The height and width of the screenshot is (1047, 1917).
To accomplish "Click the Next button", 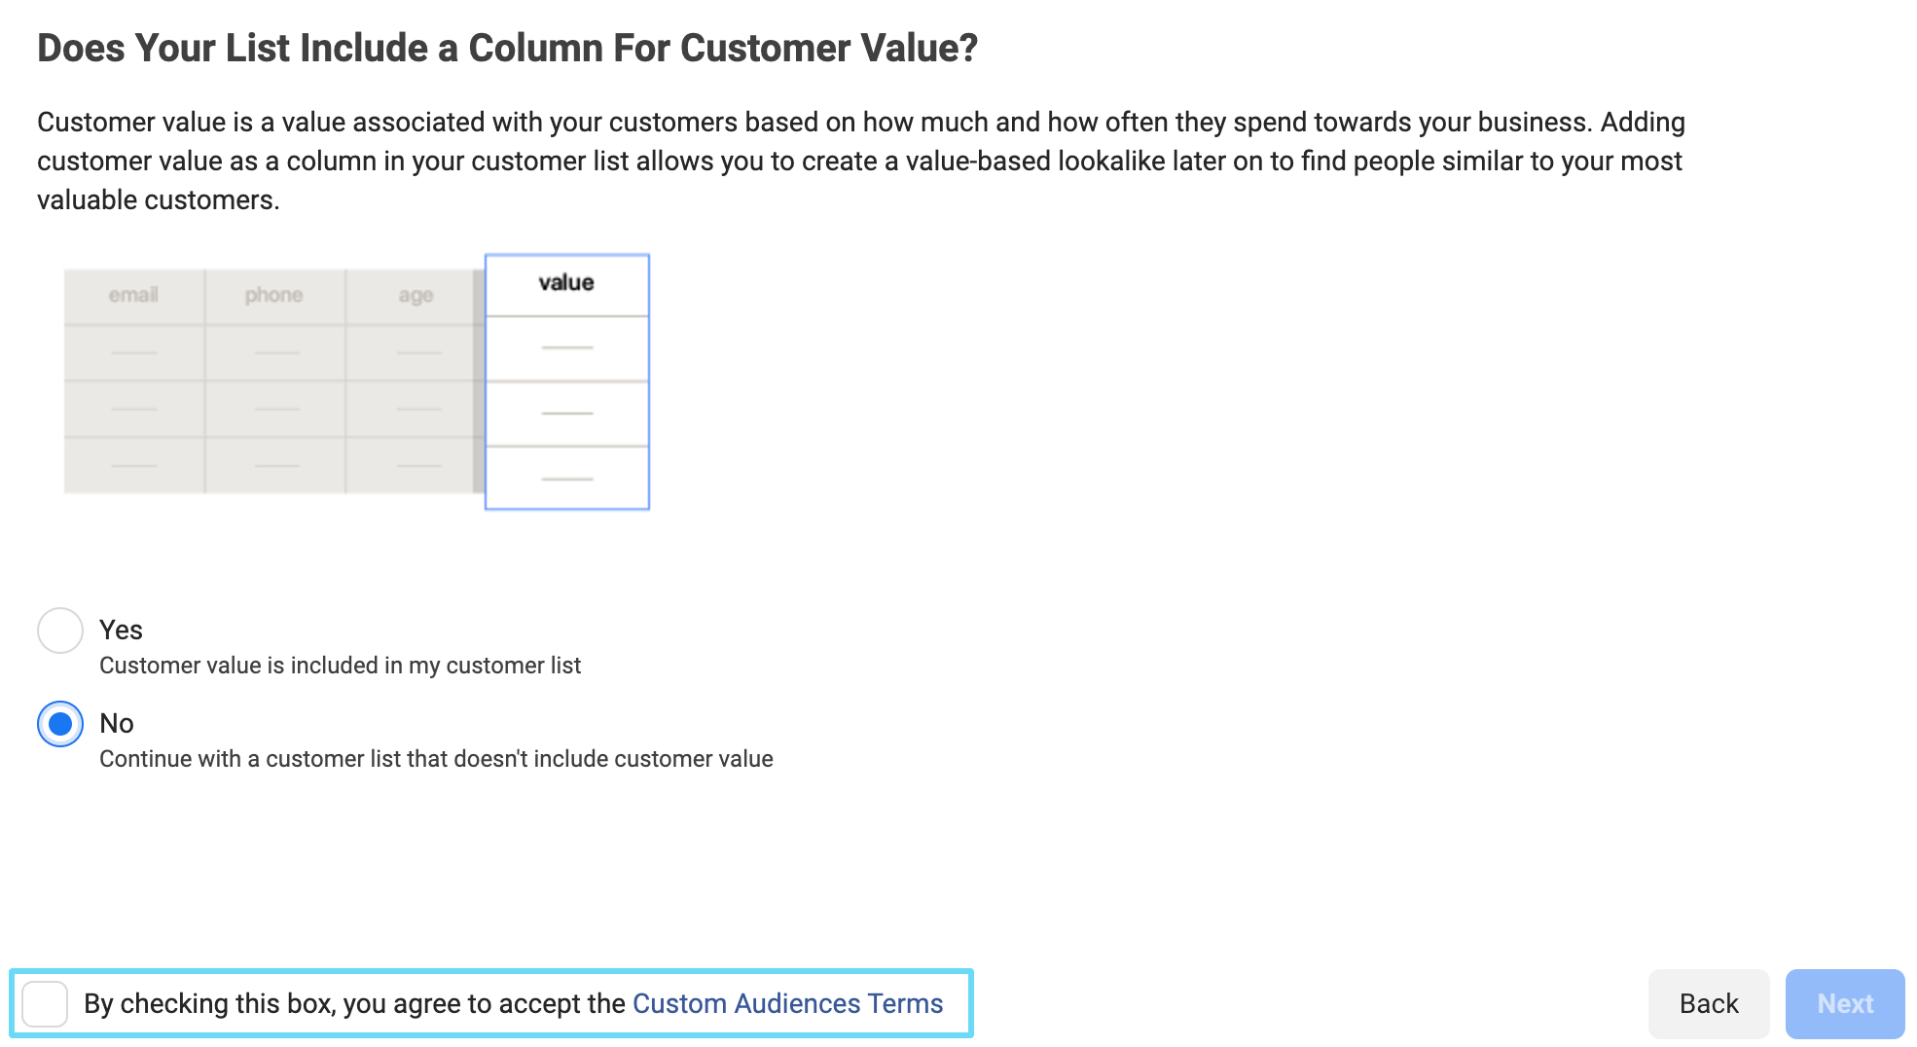I will pos(1845,1003).
